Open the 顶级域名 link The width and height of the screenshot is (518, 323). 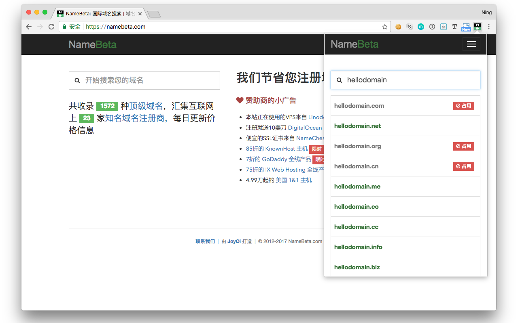146,106
